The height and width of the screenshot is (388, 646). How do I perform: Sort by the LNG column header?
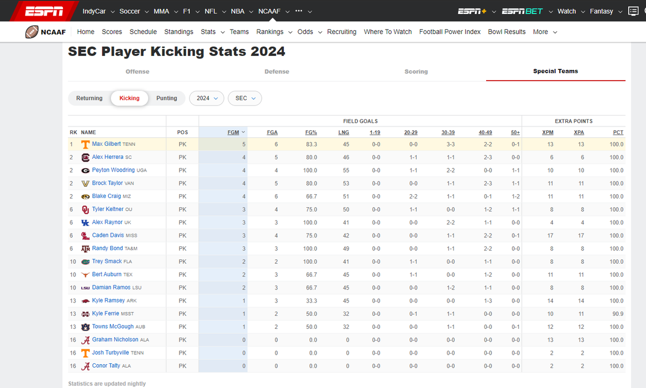[343, 132]
